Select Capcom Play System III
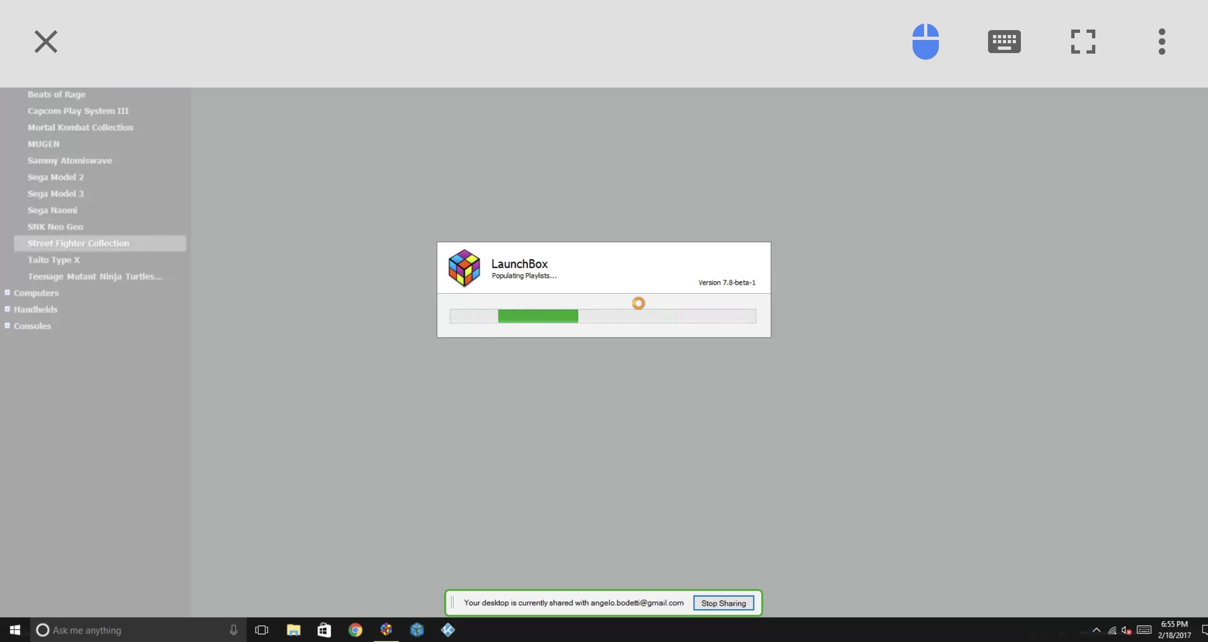 click(78, 111)
